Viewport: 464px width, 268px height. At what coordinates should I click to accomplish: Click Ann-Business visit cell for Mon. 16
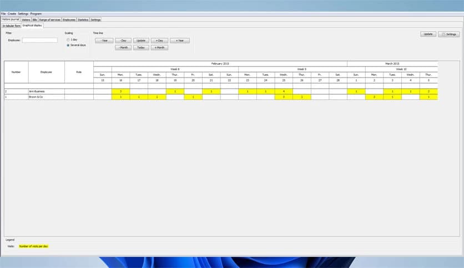pyautogui.click(x=121, y=91)
